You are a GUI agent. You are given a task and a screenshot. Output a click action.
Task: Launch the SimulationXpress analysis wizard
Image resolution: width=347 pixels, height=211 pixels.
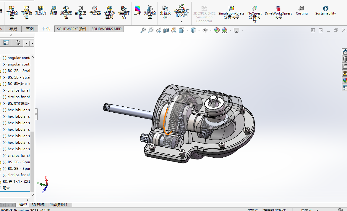click(231, 12)
